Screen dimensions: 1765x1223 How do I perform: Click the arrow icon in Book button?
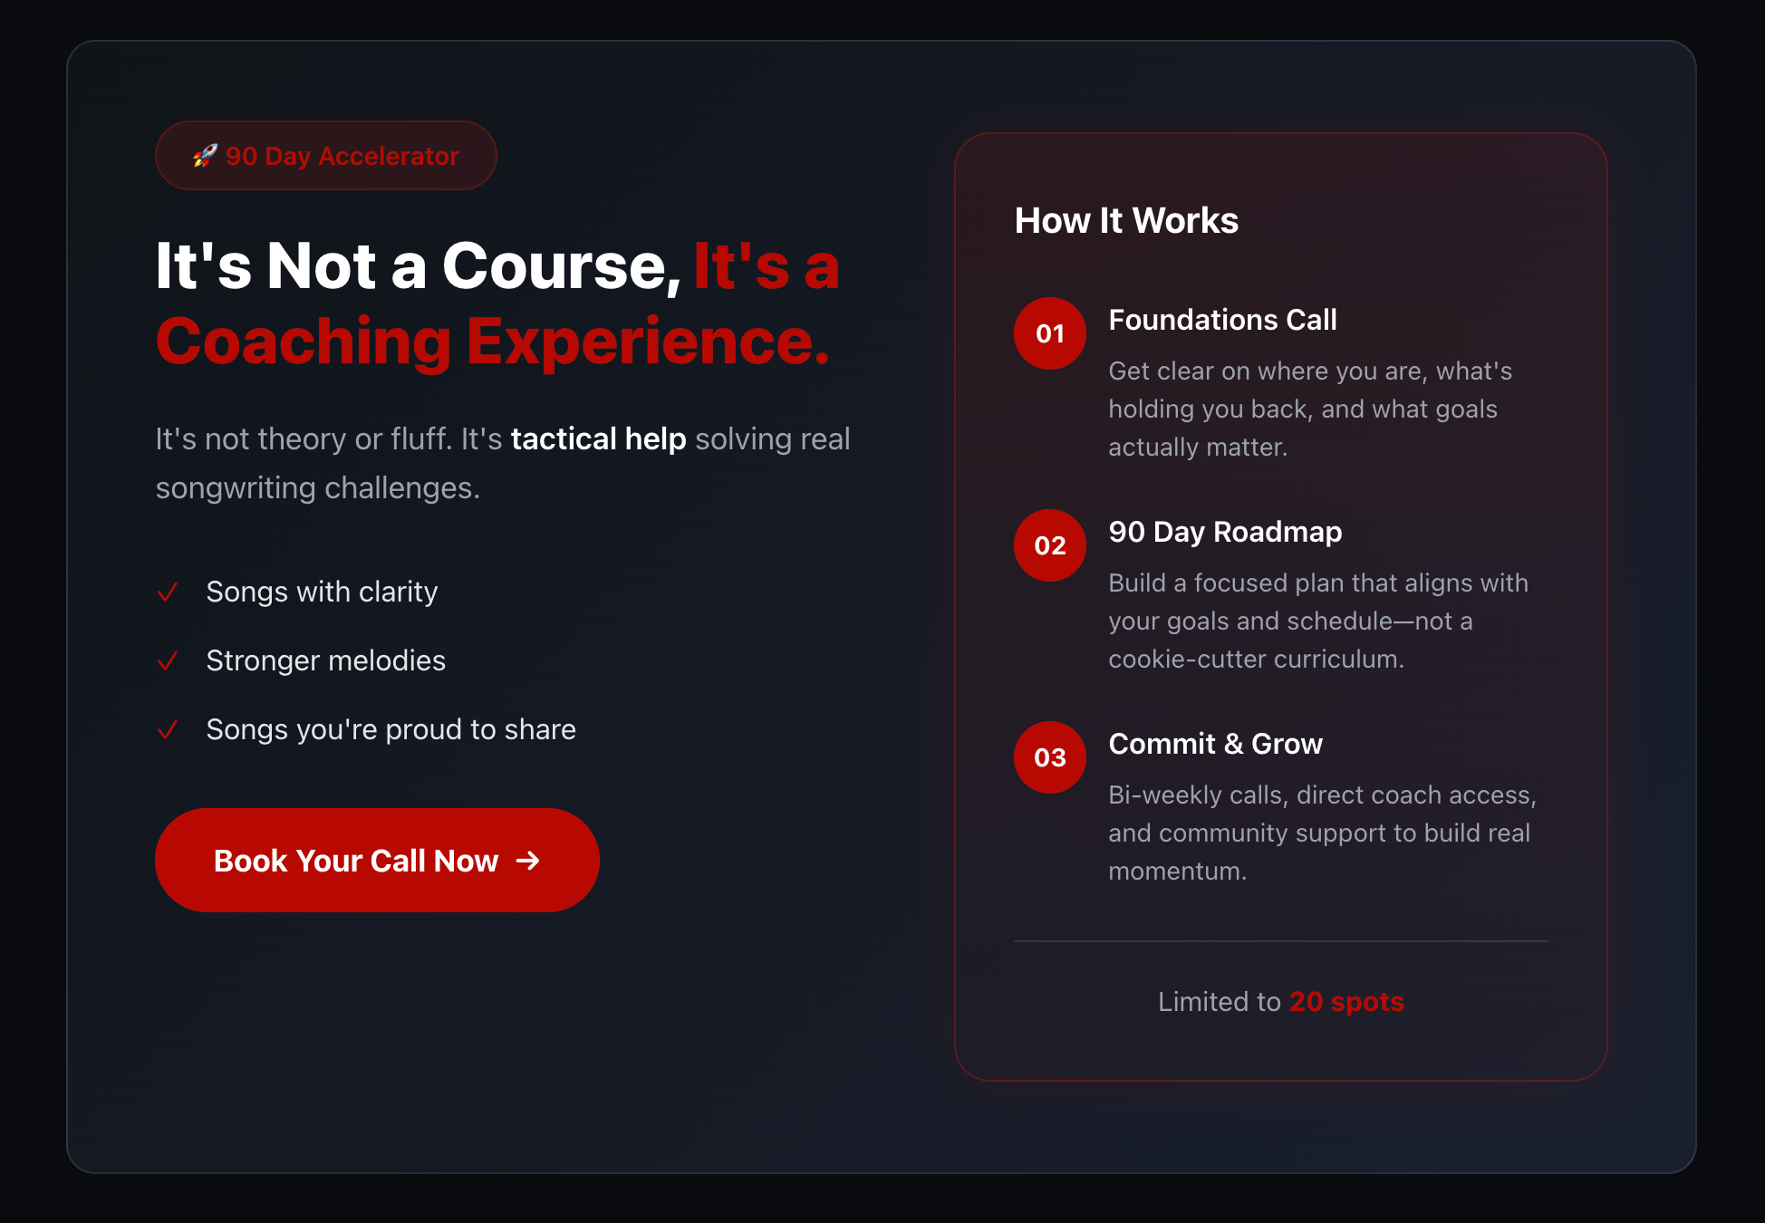coord(527,861)
